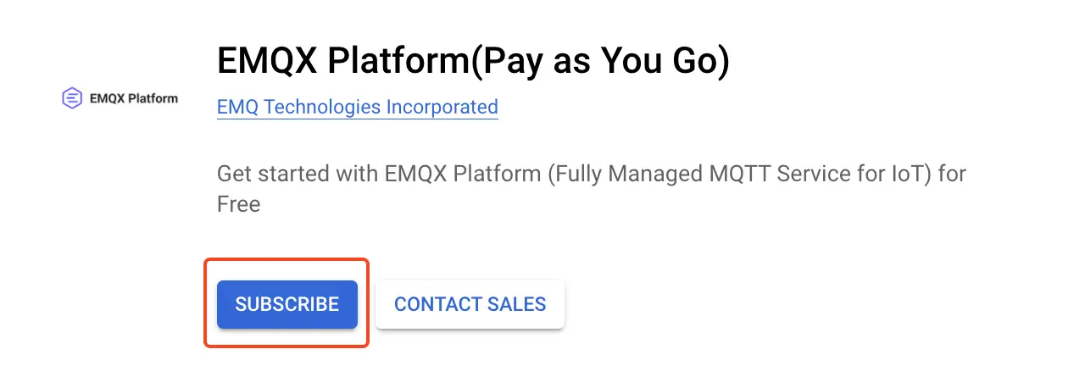Viewport: 1085px width, 388px height.
Task: Open the EMQ Technologies Incorporated link
Action: 357,108
